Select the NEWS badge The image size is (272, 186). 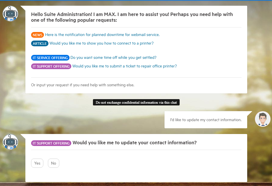37,35
